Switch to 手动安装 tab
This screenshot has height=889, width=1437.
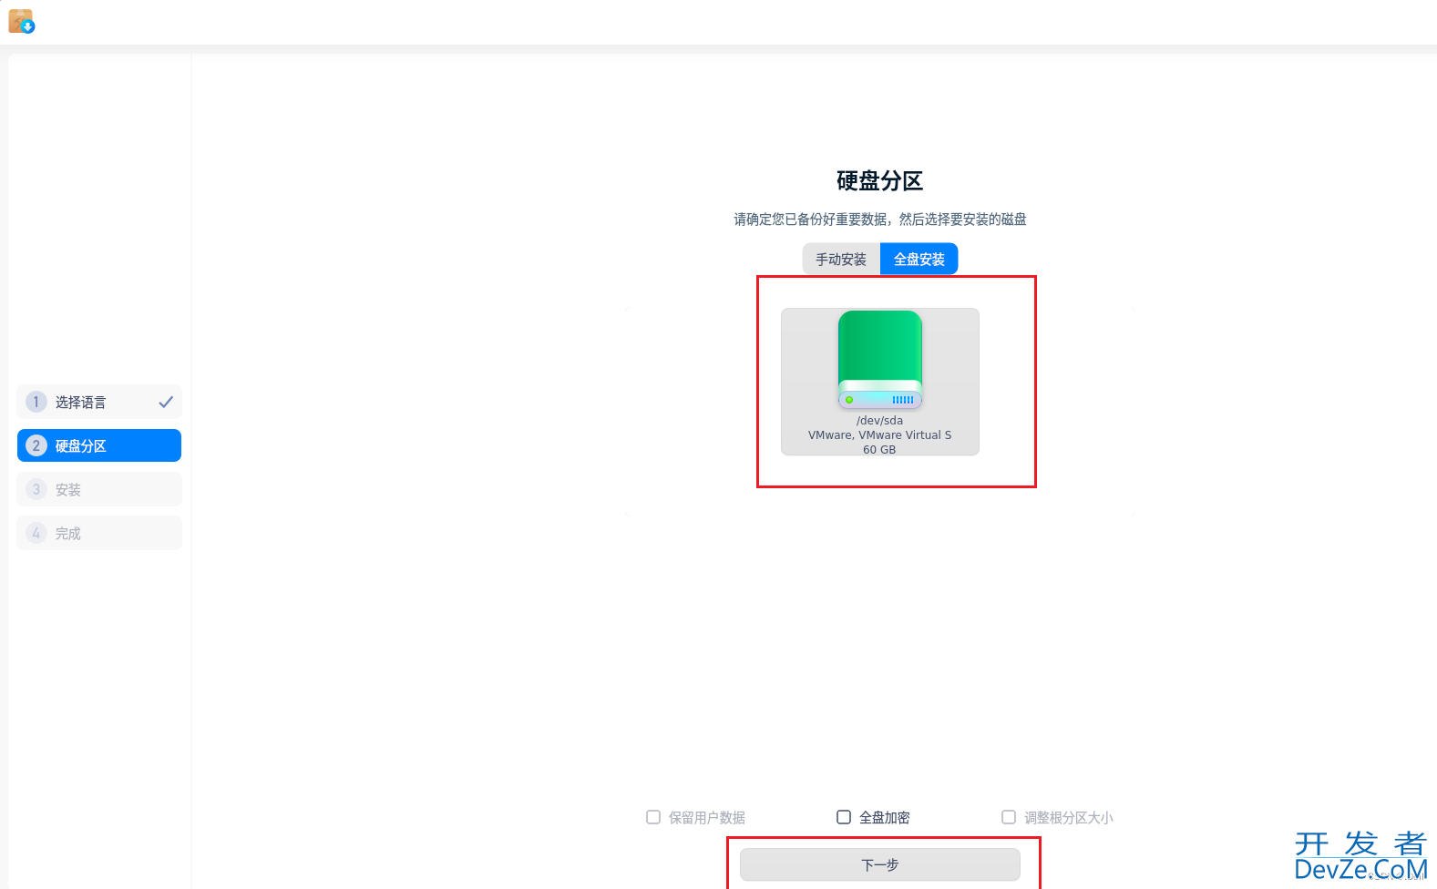pyautogui.click(x=841, y=260)
